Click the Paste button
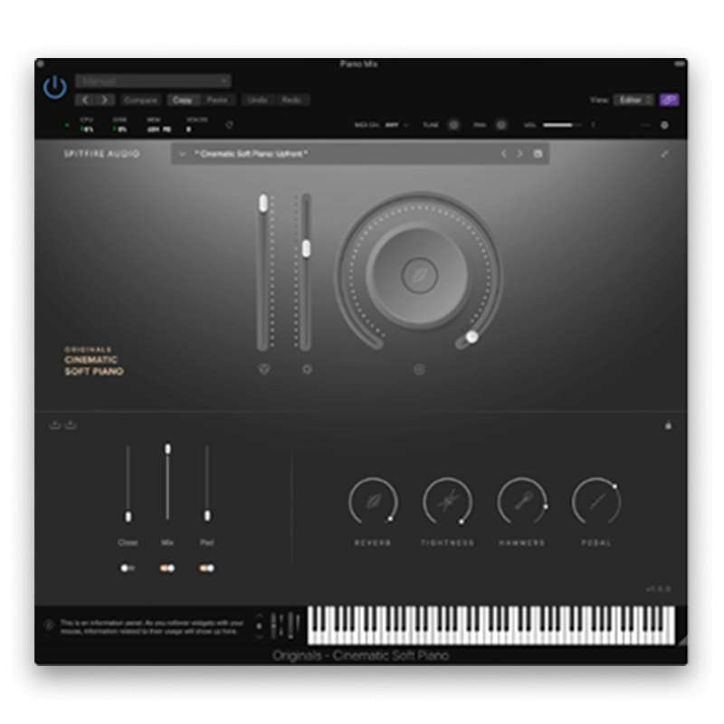Screen dimensions: 724x724 [x=217, y=100]
